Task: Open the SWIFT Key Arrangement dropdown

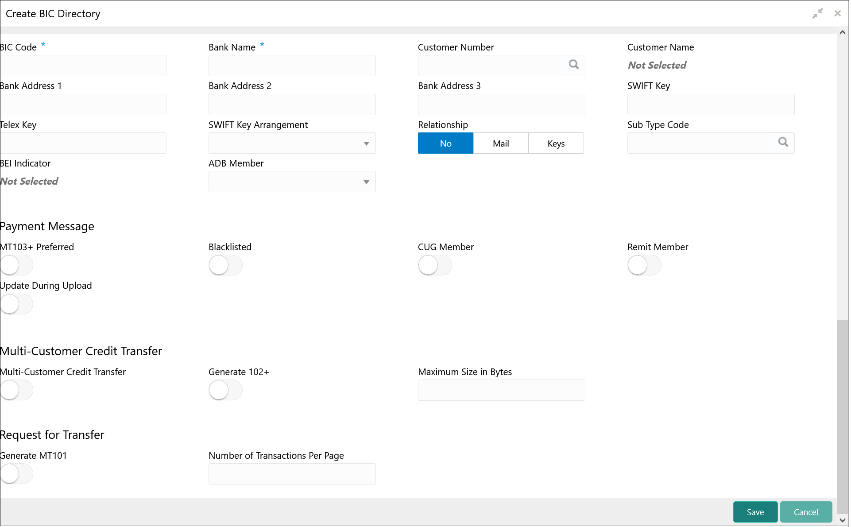Action: (366, 143)
